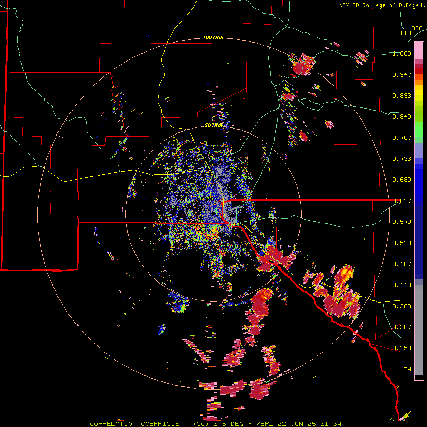Click the KEPZ station identifier
The height and width of the screenshot is (427, 427).
pos(266,424)
